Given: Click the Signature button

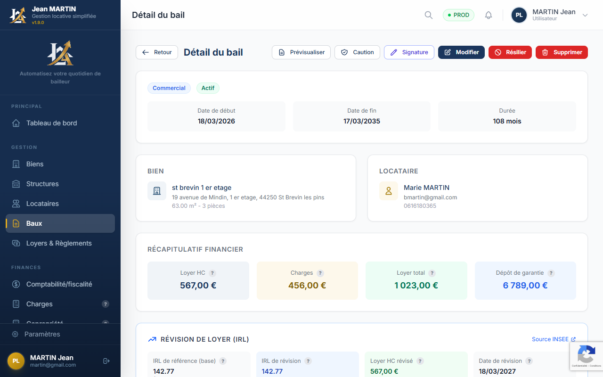Looking at the screenshot, I should pos(409,52).
